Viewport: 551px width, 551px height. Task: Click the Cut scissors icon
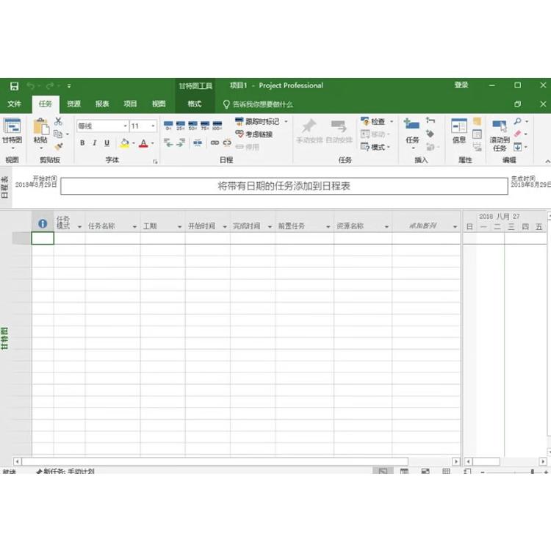coord(58,121)
